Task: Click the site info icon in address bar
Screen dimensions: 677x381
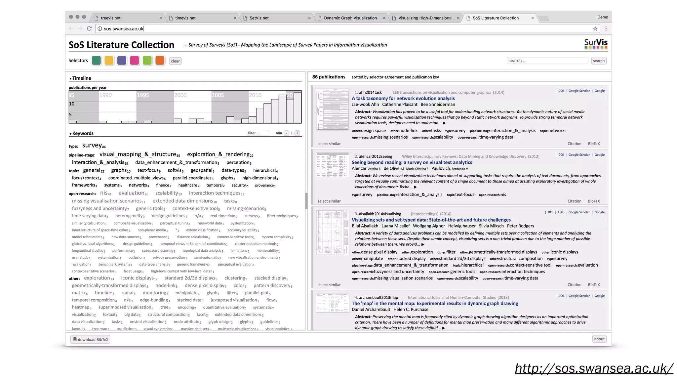Action: (100, 29)
